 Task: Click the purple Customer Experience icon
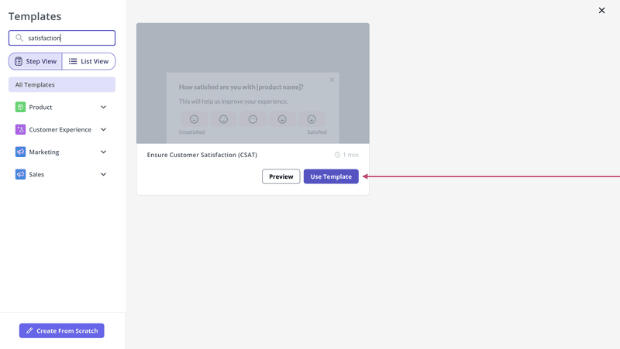(x=20, y=129)
